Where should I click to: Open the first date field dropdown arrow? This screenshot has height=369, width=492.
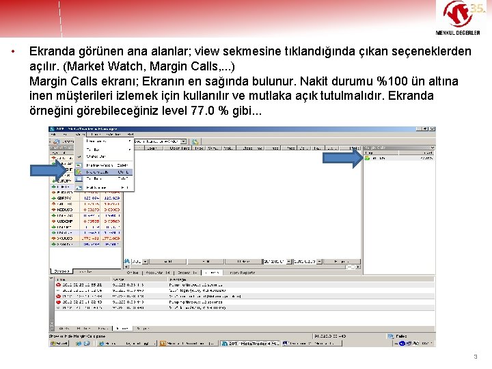click(289, 261)
